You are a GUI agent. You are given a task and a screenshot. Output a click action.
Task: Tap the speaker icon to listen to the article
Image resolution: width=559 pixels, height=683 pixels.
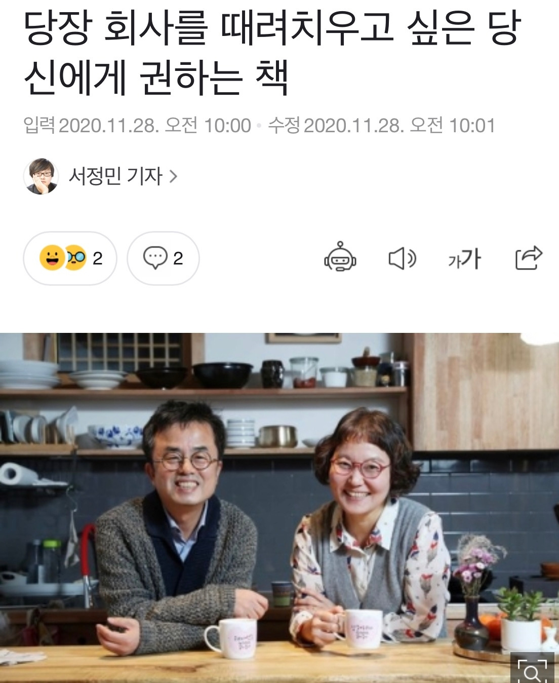point(402,258)
